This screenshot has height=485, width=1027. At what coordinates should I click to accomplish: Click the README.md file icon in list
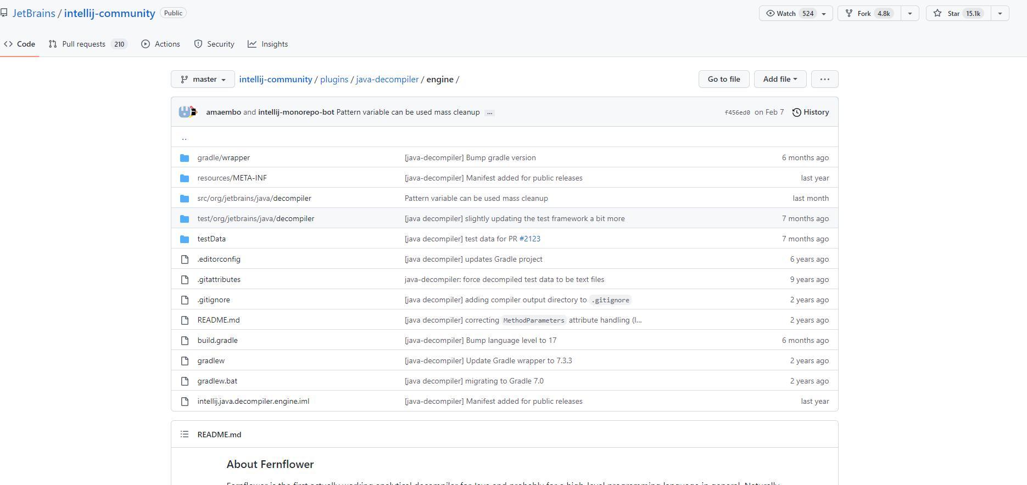pyautogui.click(x=185, y=320)
